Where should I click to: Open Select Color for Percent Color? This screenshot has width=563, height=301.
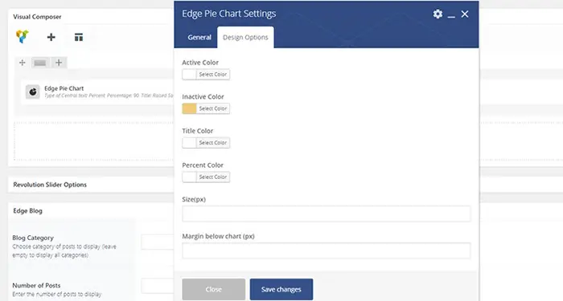[213, 177]
